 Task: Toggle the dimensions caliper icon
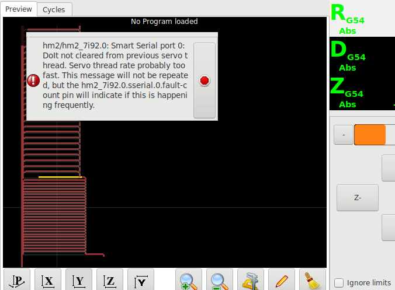pyautogui.click(x=251, y=280)
